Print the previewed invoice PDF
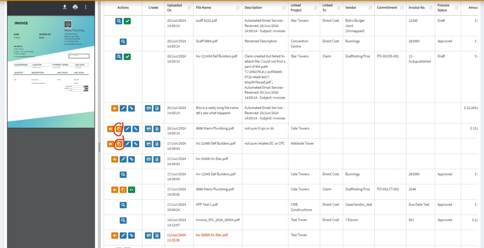484x248 pixels. pyautogui.click(x=75, y=7)
